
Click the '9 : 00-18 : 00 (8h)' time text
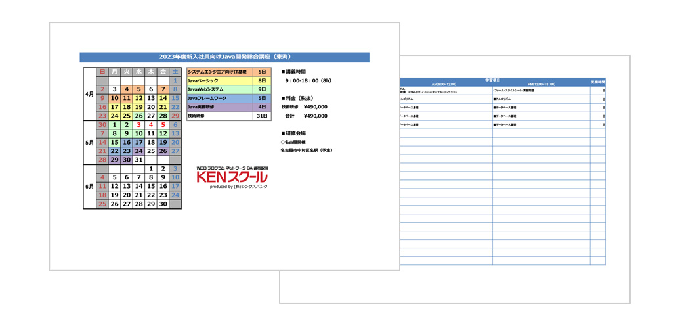[308, 80]
